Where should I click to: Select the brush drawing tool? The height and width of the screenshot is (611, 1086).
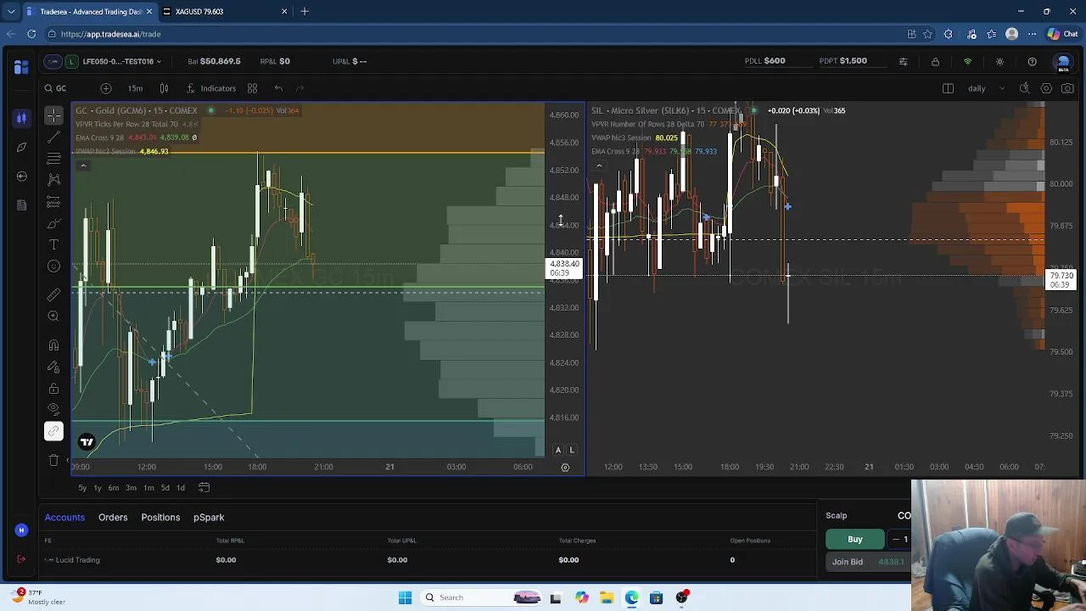coord(53,223)
